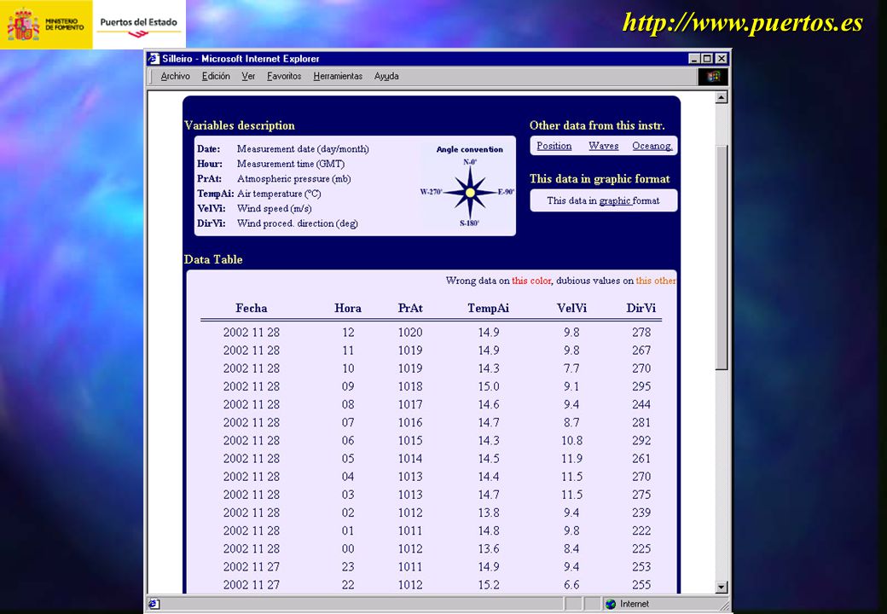The image size is (887, 614).
Task: Open the Herramientas menu
Action: pyautogui.click(x=338, y=77)
